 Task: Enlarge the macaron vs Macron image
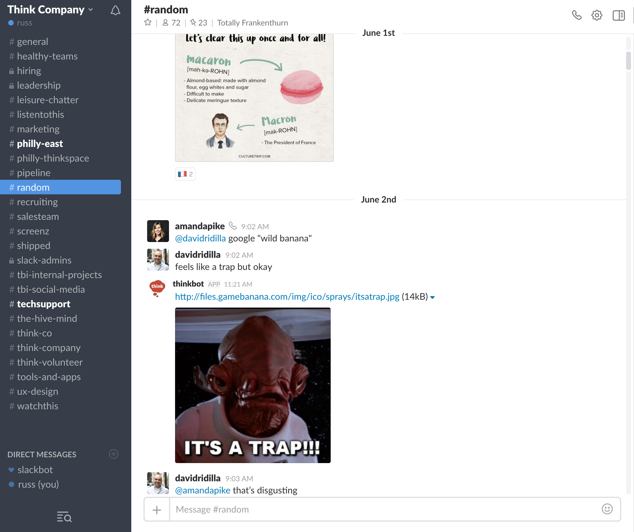tap(254, 97)
